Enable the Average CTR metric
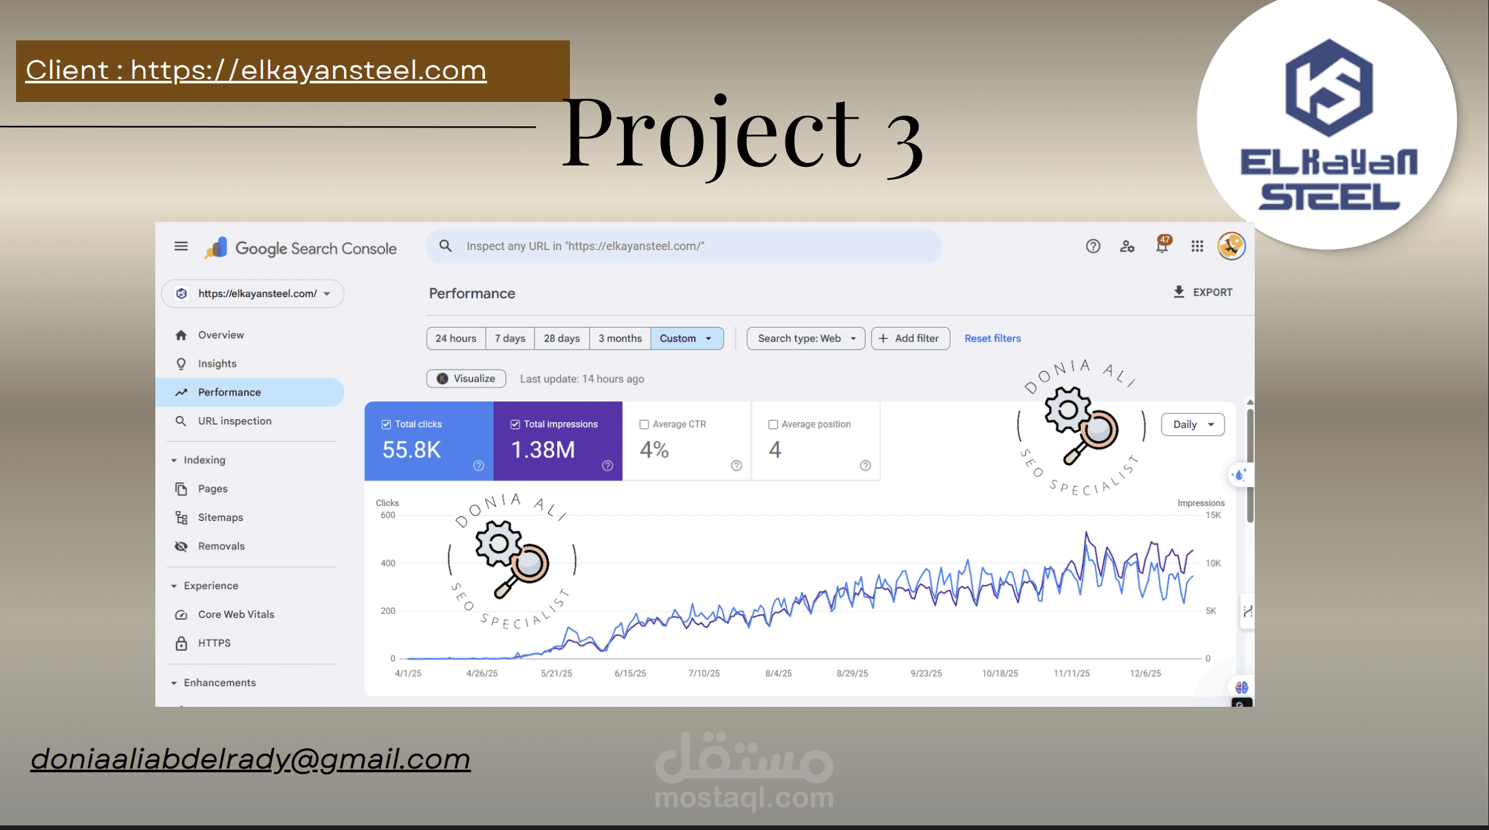 pos(644,423)
